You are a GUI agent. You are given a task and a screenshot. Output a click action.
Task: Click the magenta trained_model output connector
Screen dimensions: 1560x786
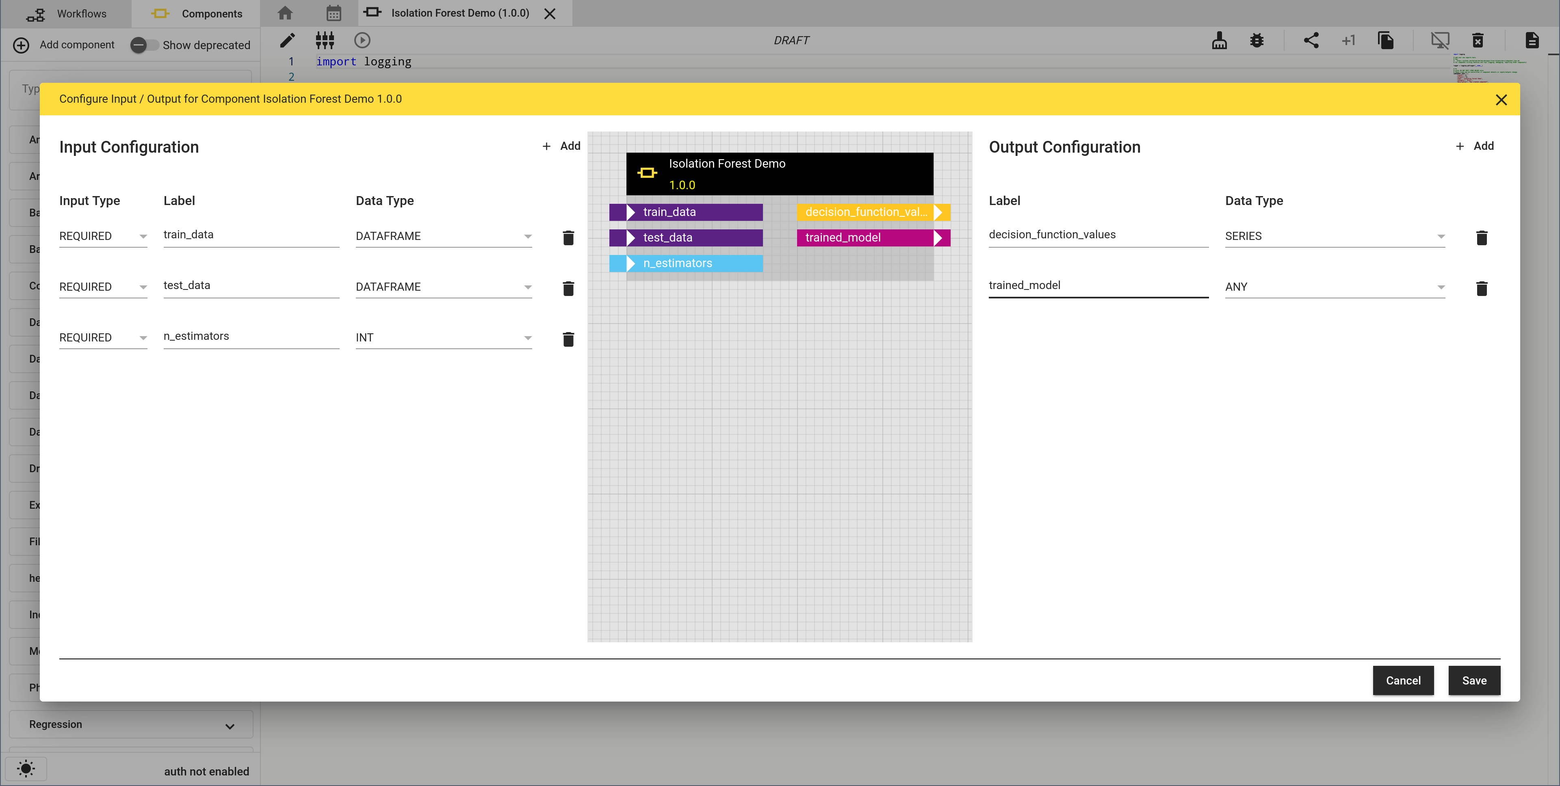tap(873, 238)
